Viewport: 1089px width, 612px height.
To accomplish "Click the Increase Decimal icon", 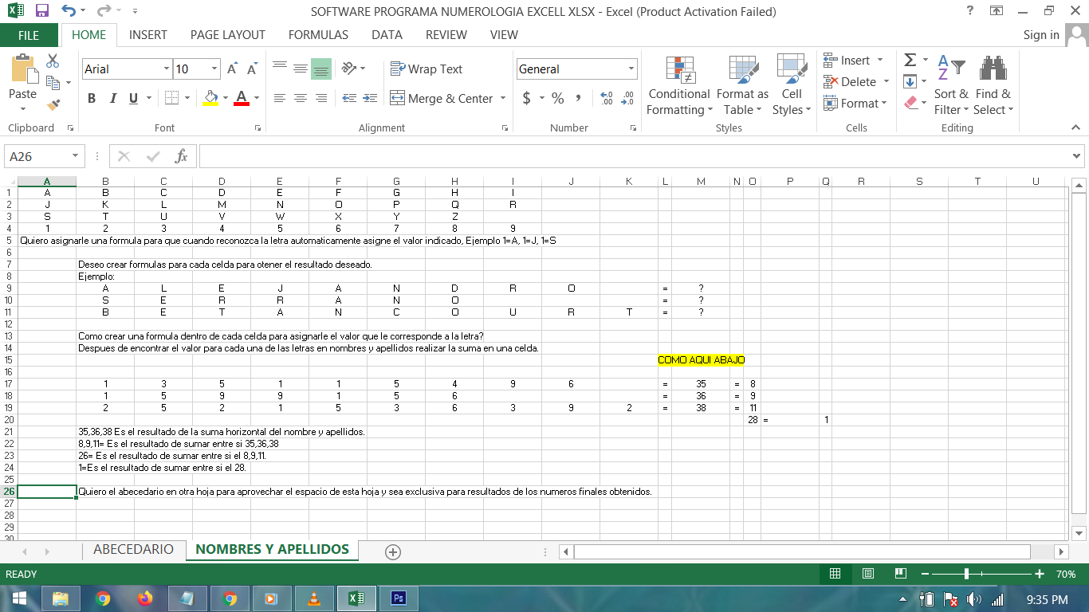I will click(x=605, y=98).
